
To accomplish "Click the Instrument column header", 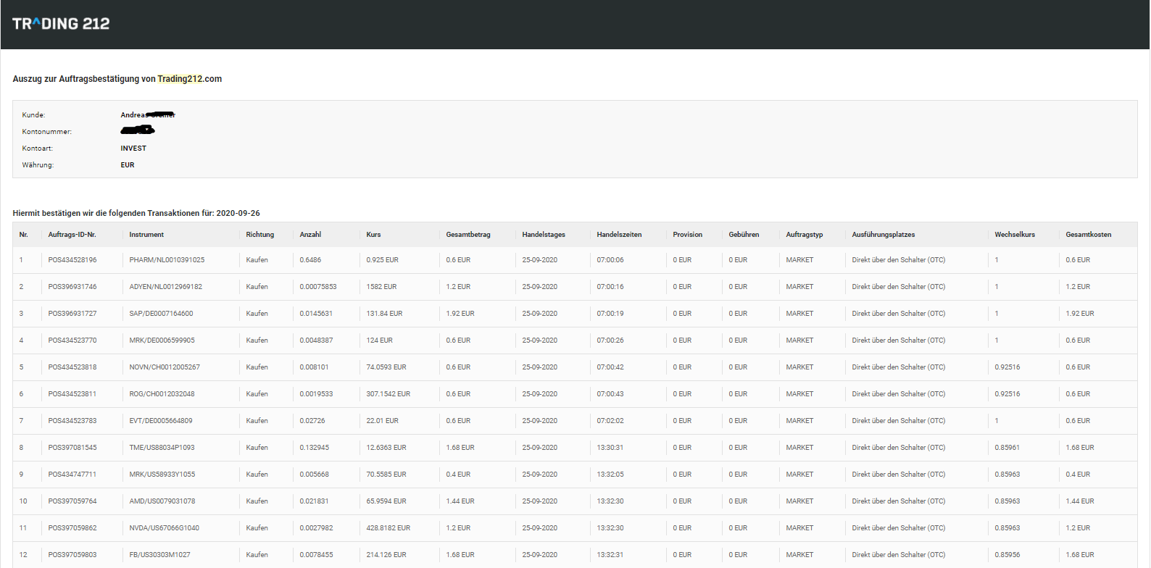I will 146,235.
